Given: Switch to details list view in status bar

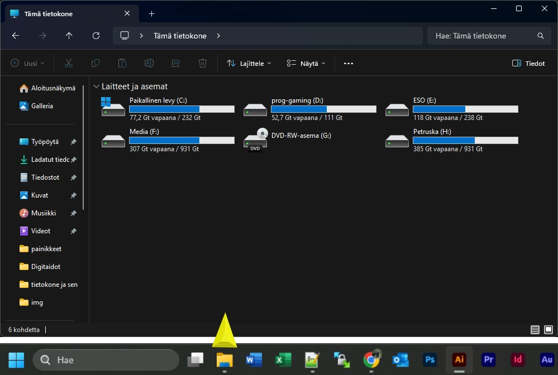Looking at the screenshot, I should [535, 330].
